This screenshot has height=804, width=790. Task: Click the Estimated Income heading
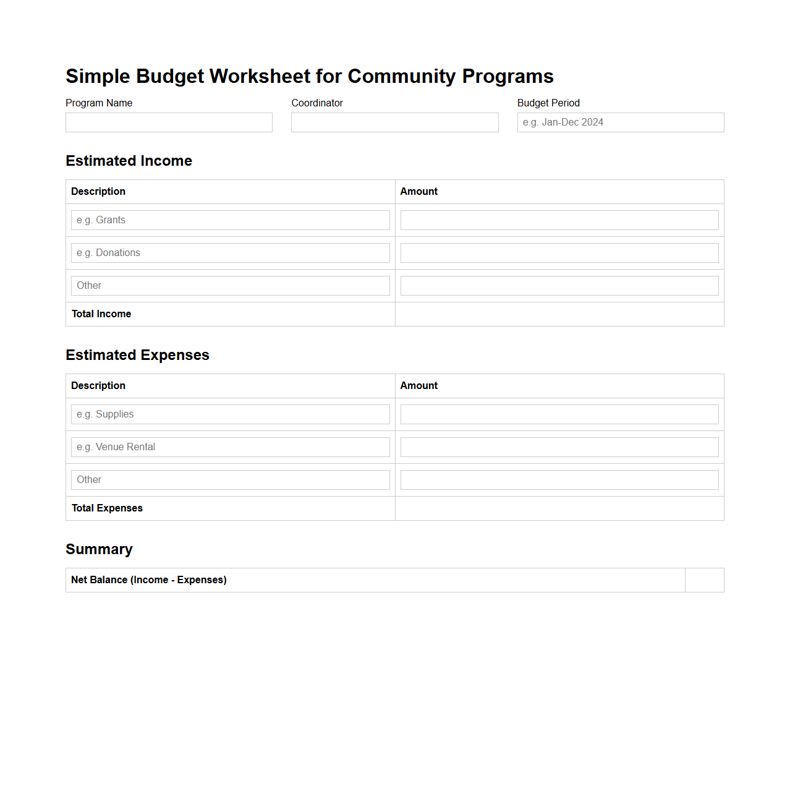click(x=129, y=161)
